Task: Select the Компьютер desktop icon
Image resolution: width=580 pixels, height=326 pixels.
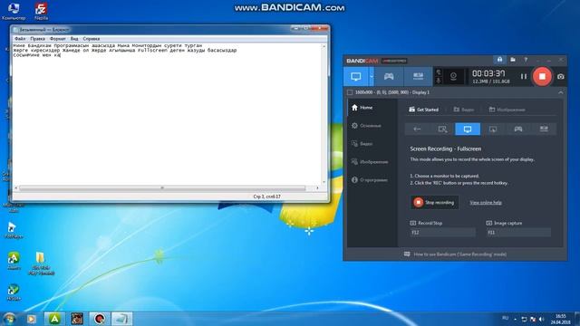Action: click(x=14, y=11)
